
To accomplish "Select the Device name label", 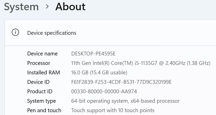I will [43, 54].
